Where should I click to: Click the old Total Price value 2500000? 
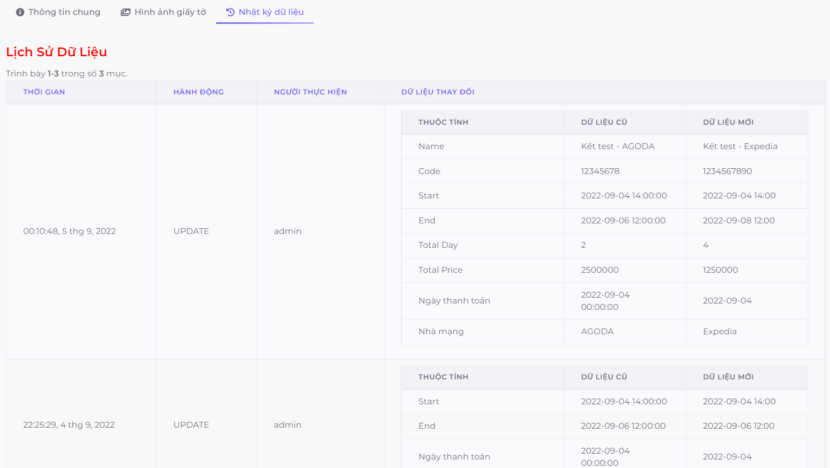pos(600,270)
